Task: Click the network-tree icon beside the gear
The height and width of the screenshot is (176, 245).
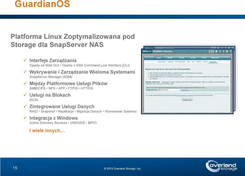Action: [224, 51]
